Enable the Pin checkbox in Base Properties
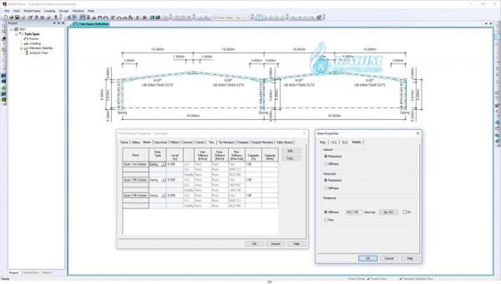Viewport: 501px width, 284px height. [405, 212]
